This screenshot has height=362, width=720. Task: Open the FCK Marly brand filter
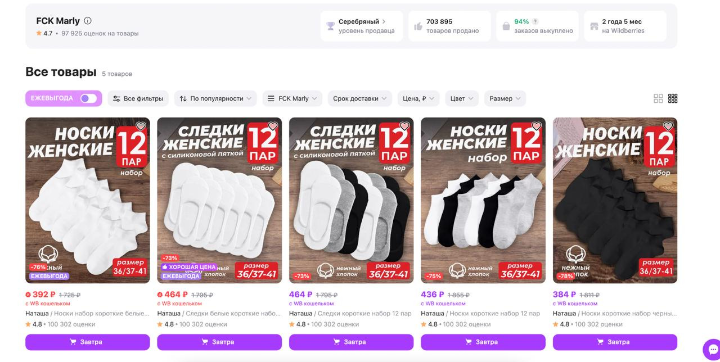(292, 98)
